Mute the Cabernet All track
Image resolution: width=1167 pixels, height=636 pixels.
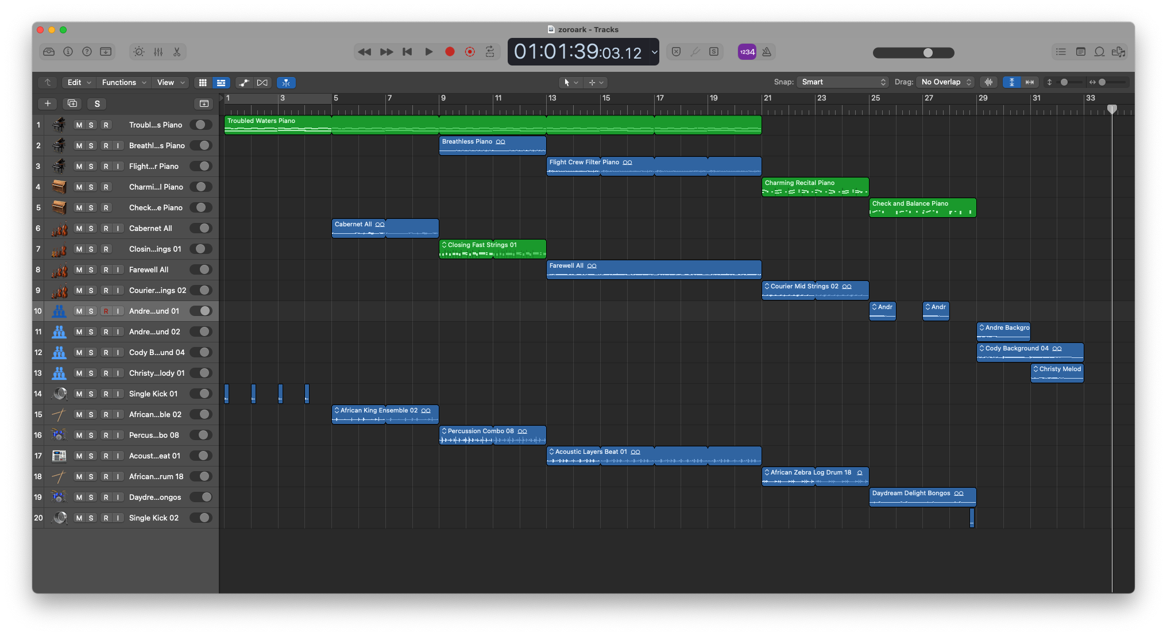pyautogui.click(x=79, y=229)
